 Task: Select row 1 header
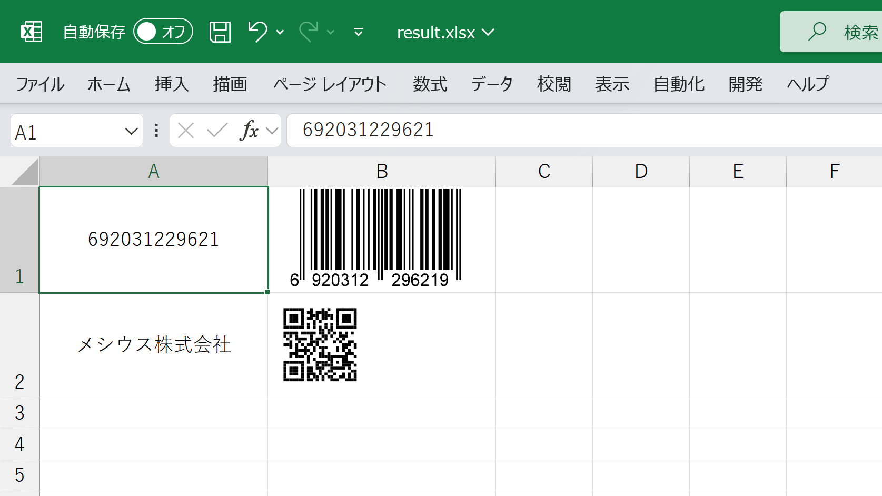(19, 240)
